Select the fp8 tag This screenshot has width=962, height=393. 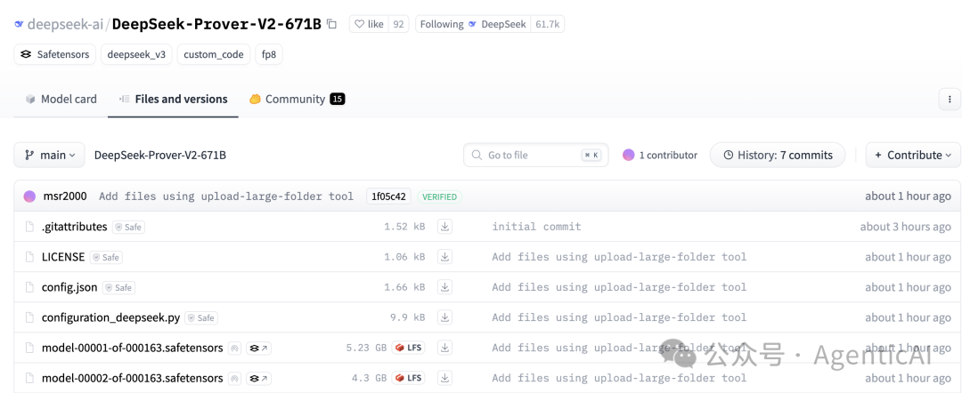[268, 54]
